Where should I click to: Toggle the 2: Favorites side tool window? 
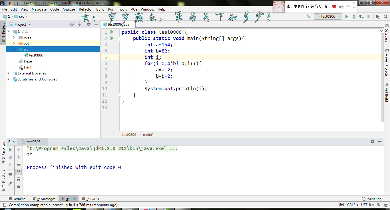[x=3, y=153]
